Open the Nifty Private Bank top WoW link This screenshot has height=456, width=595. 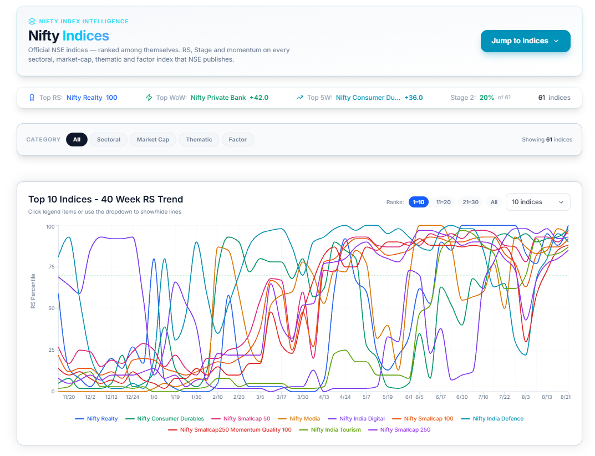pos(218,98)
